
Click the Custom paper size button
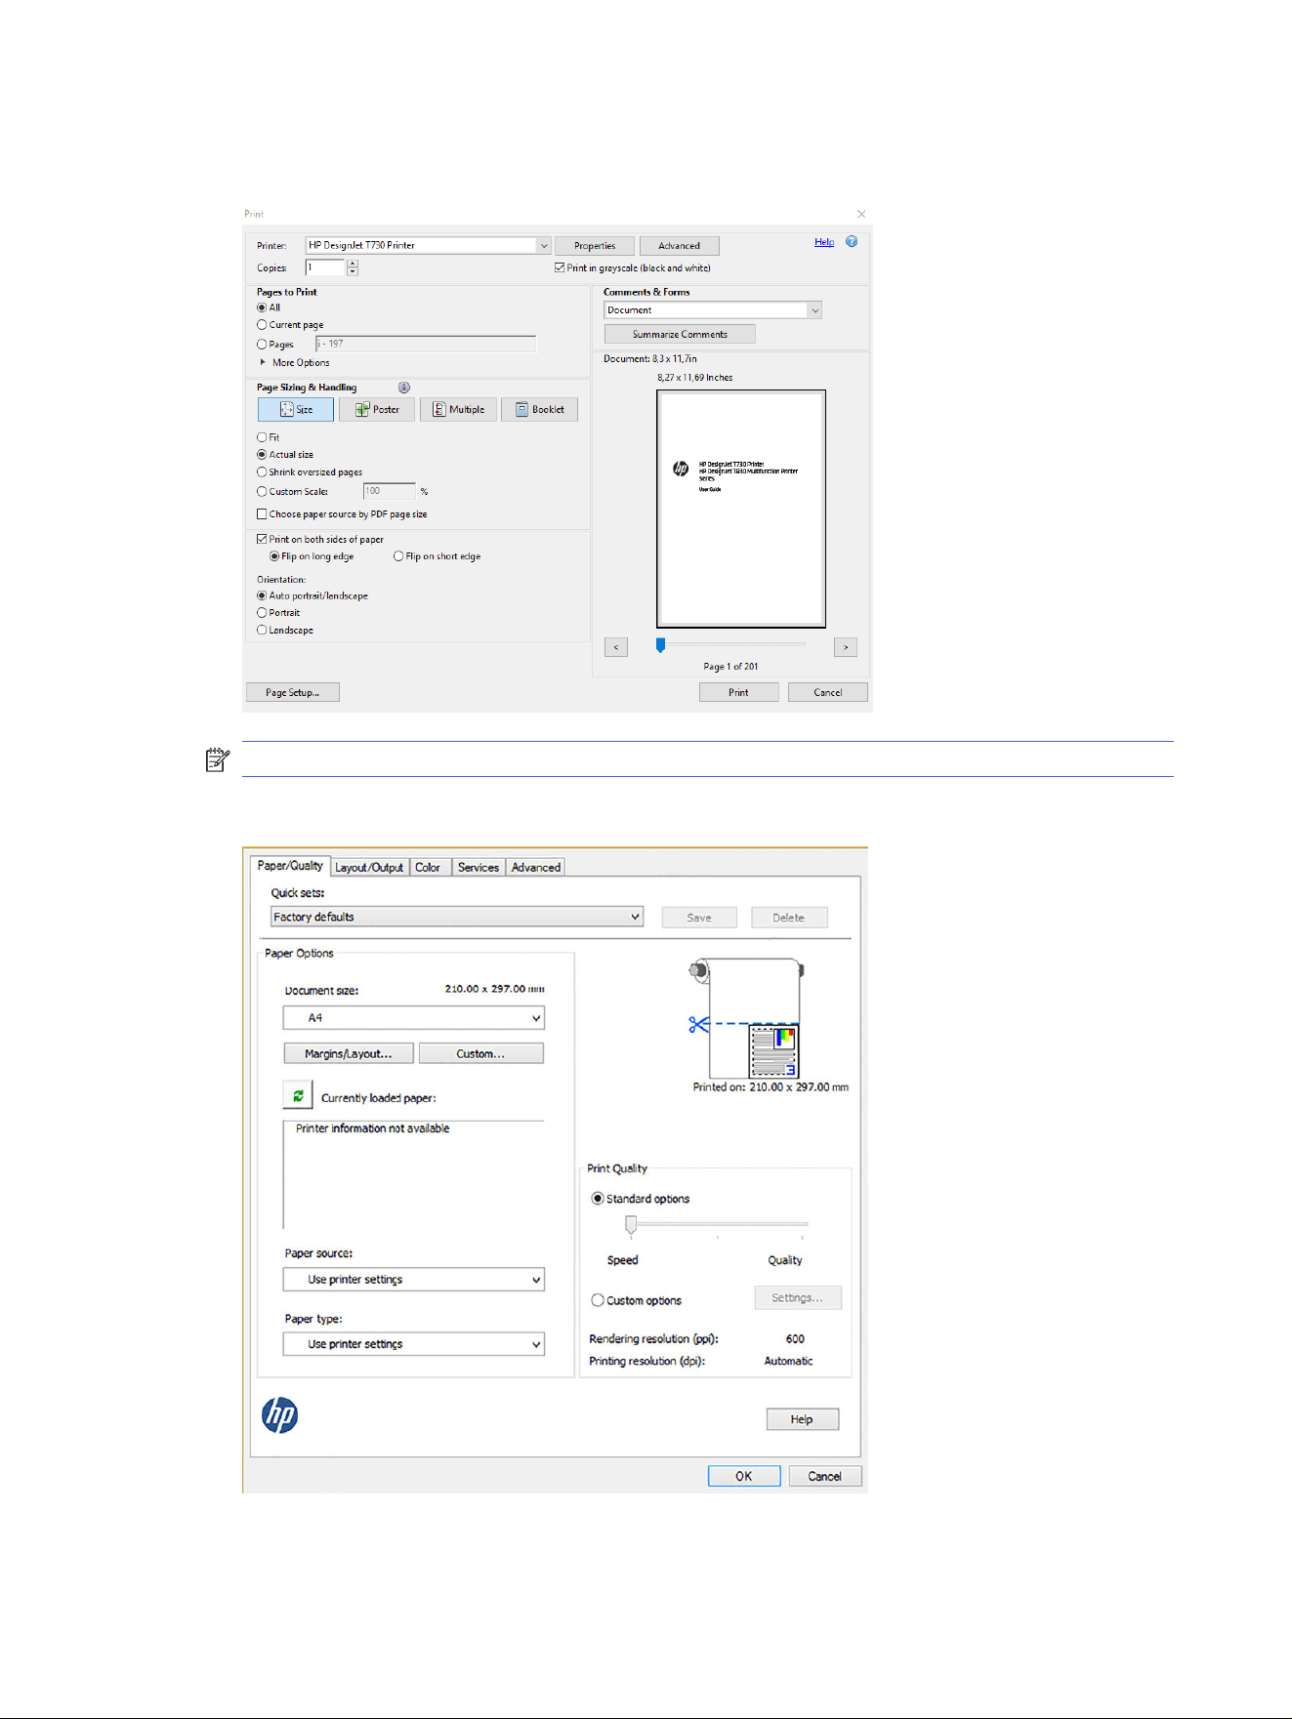(x=480, y=1053)
